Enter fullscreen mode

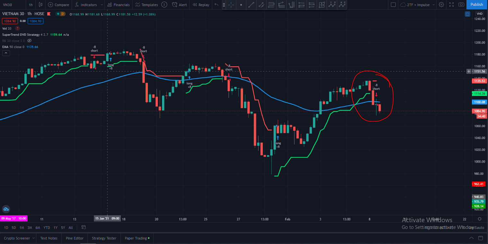coord(452,5)
